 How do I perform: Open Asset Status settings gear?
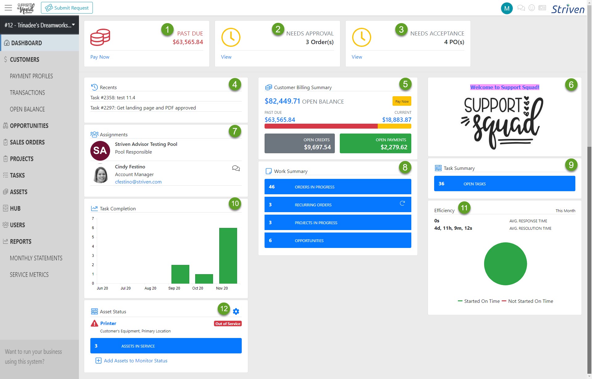[x=236, y=311]
